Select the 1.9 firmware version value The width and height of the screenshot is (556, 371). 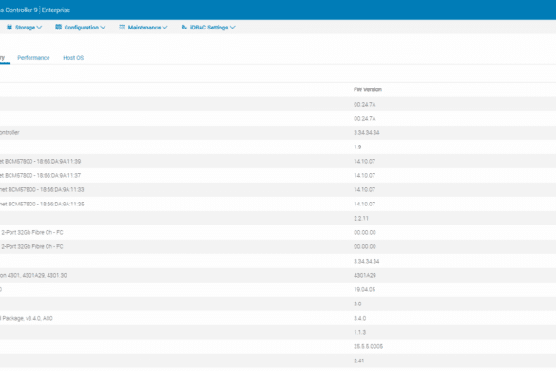(x=357, y=147)
